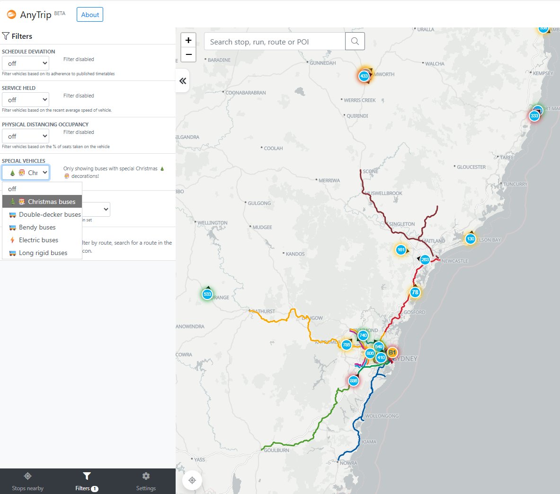This screenshot has height=494, width=560.
Task: Click bus marker 433 near Tamworth
Action: pyautogui.click(x=364, y=76)
